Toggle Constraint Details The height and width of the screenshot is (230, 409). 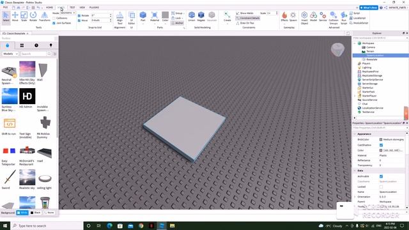point(247,18)
